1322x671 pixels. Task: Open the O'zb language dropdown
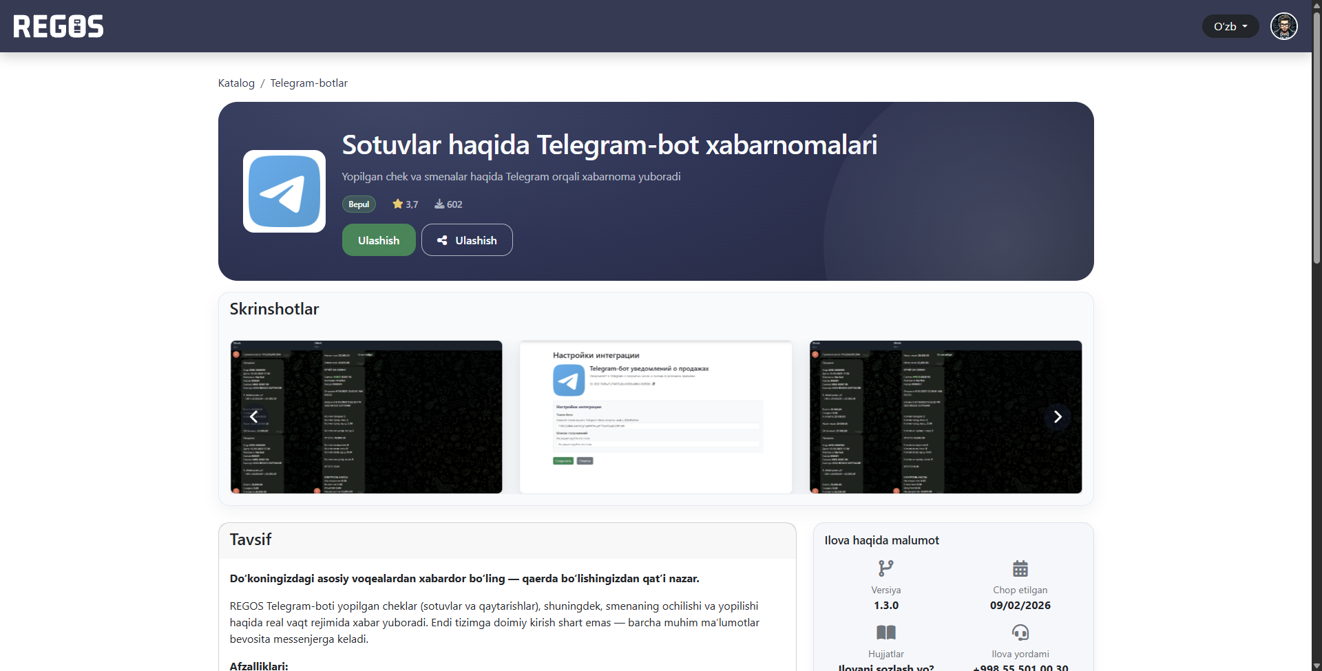click(x=1230, y=26)
